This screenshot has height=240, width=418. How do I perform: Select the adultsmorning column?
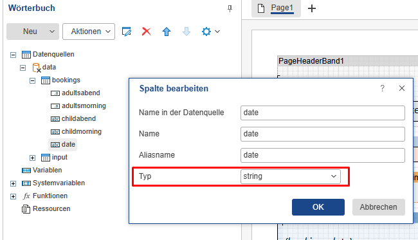(x=84, y=106)
